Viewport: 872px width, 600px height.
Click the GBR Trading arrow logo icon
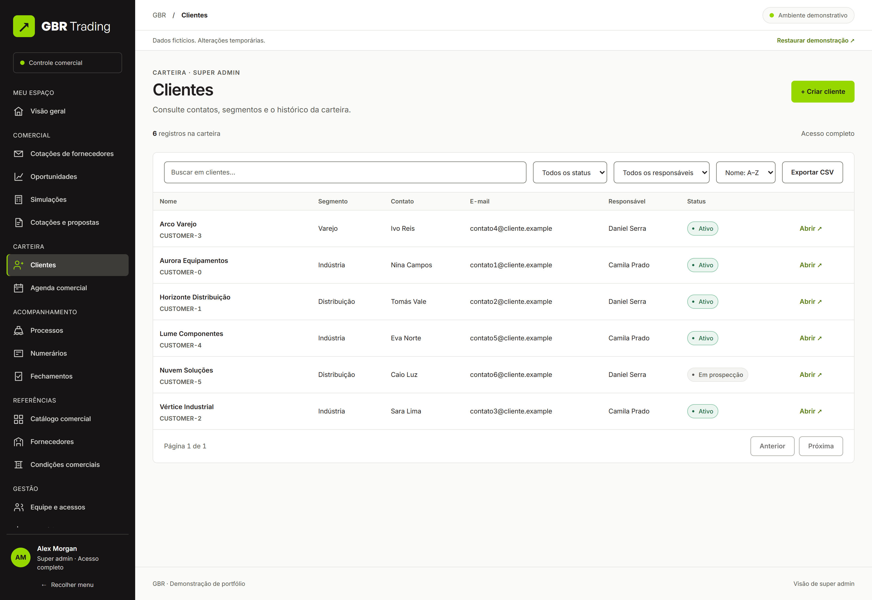point(24,26)
